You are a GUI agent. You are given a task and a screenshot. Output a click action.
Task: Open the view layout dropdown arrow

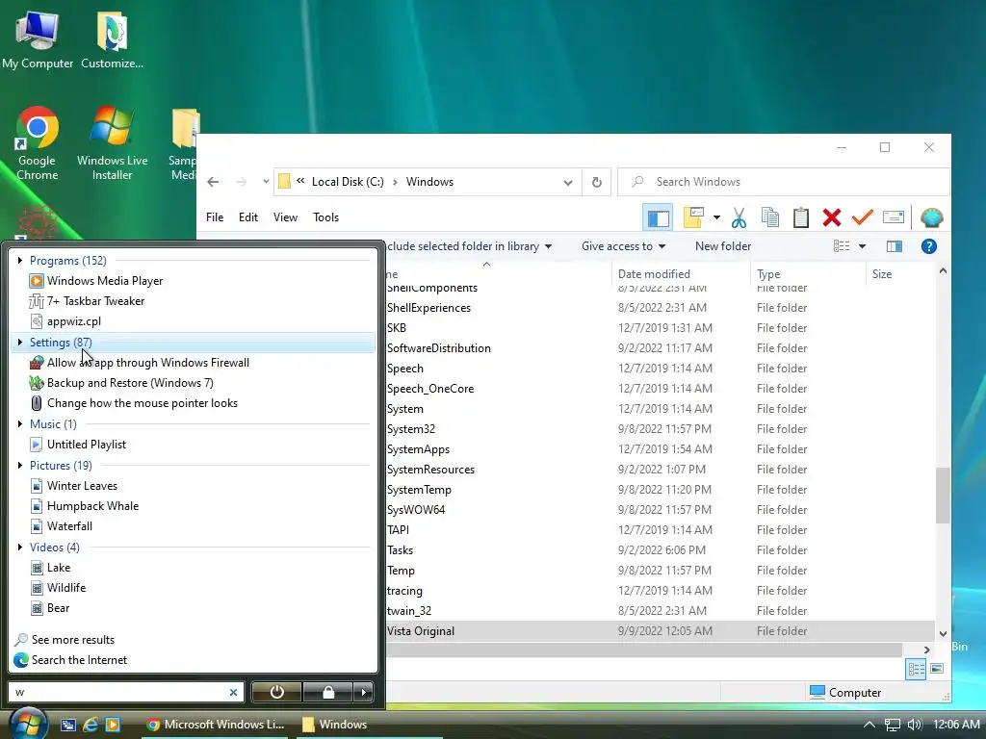pyautogui.click(x=862, y=246)
